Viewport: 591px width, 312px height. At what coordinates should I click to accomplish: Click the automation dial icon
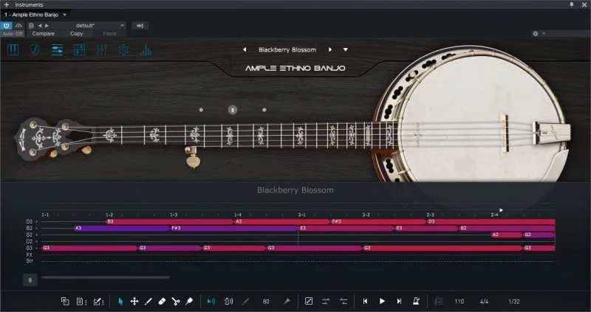point(18,26)
